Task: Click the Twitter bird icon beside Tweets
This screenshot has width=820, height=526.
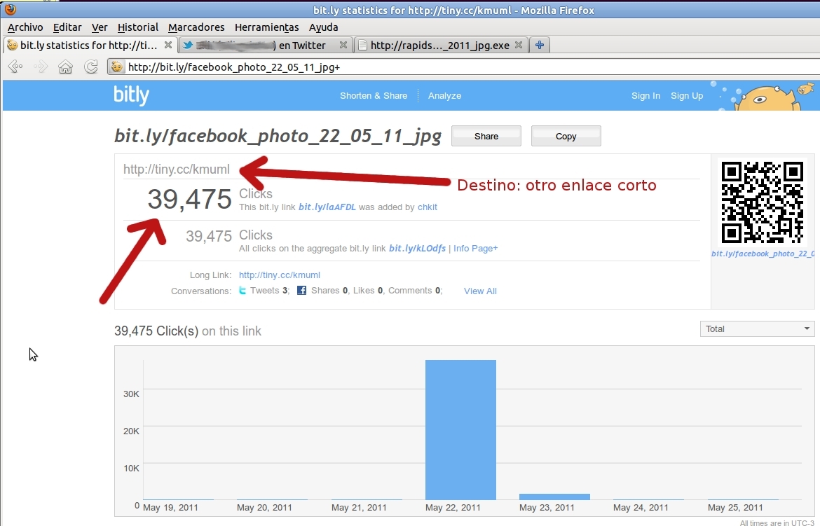Action: 242,290
